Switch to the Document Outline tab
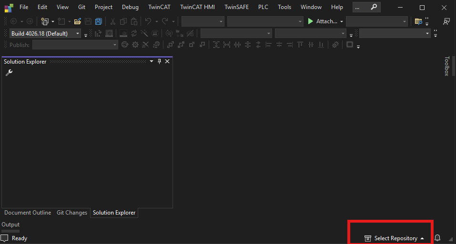 click(28, 213)
